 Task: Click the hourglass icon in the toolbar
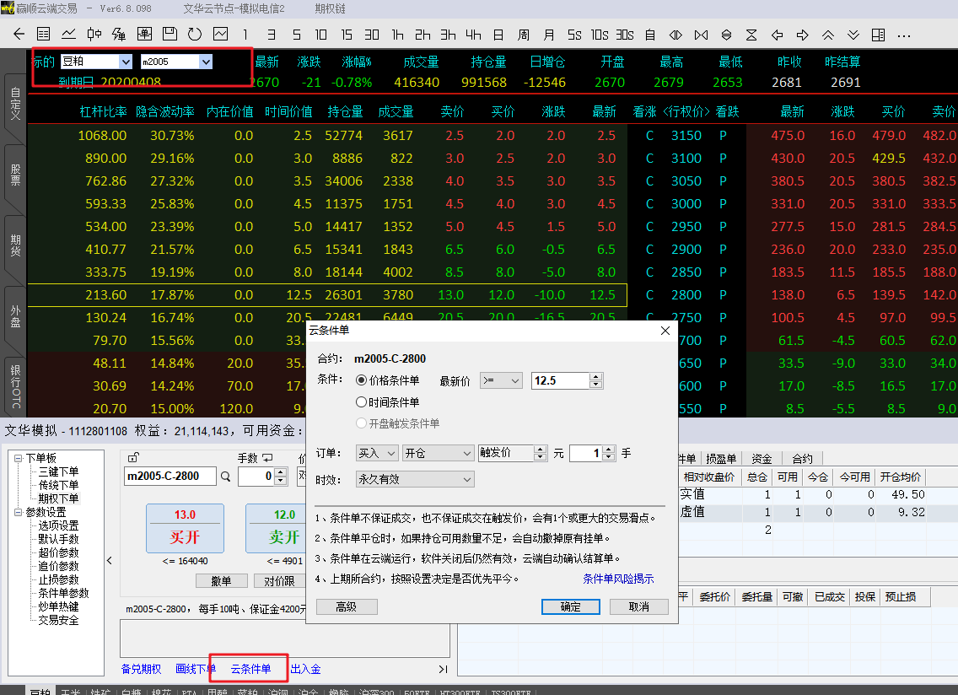[751, 35]
